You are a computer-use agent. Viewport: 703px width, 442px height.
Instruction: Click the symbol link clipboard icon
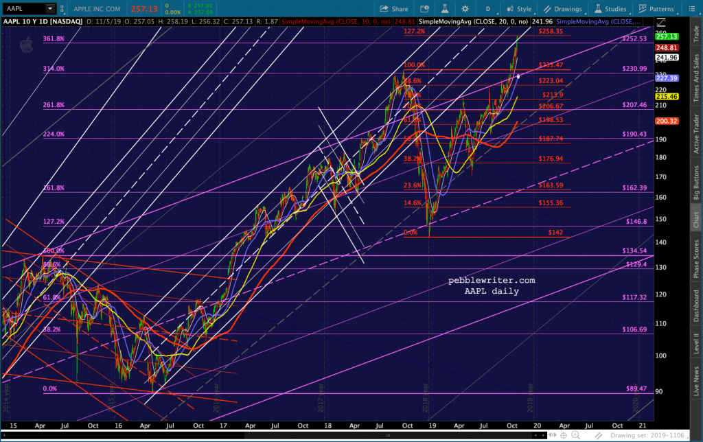tap(62, 8)
